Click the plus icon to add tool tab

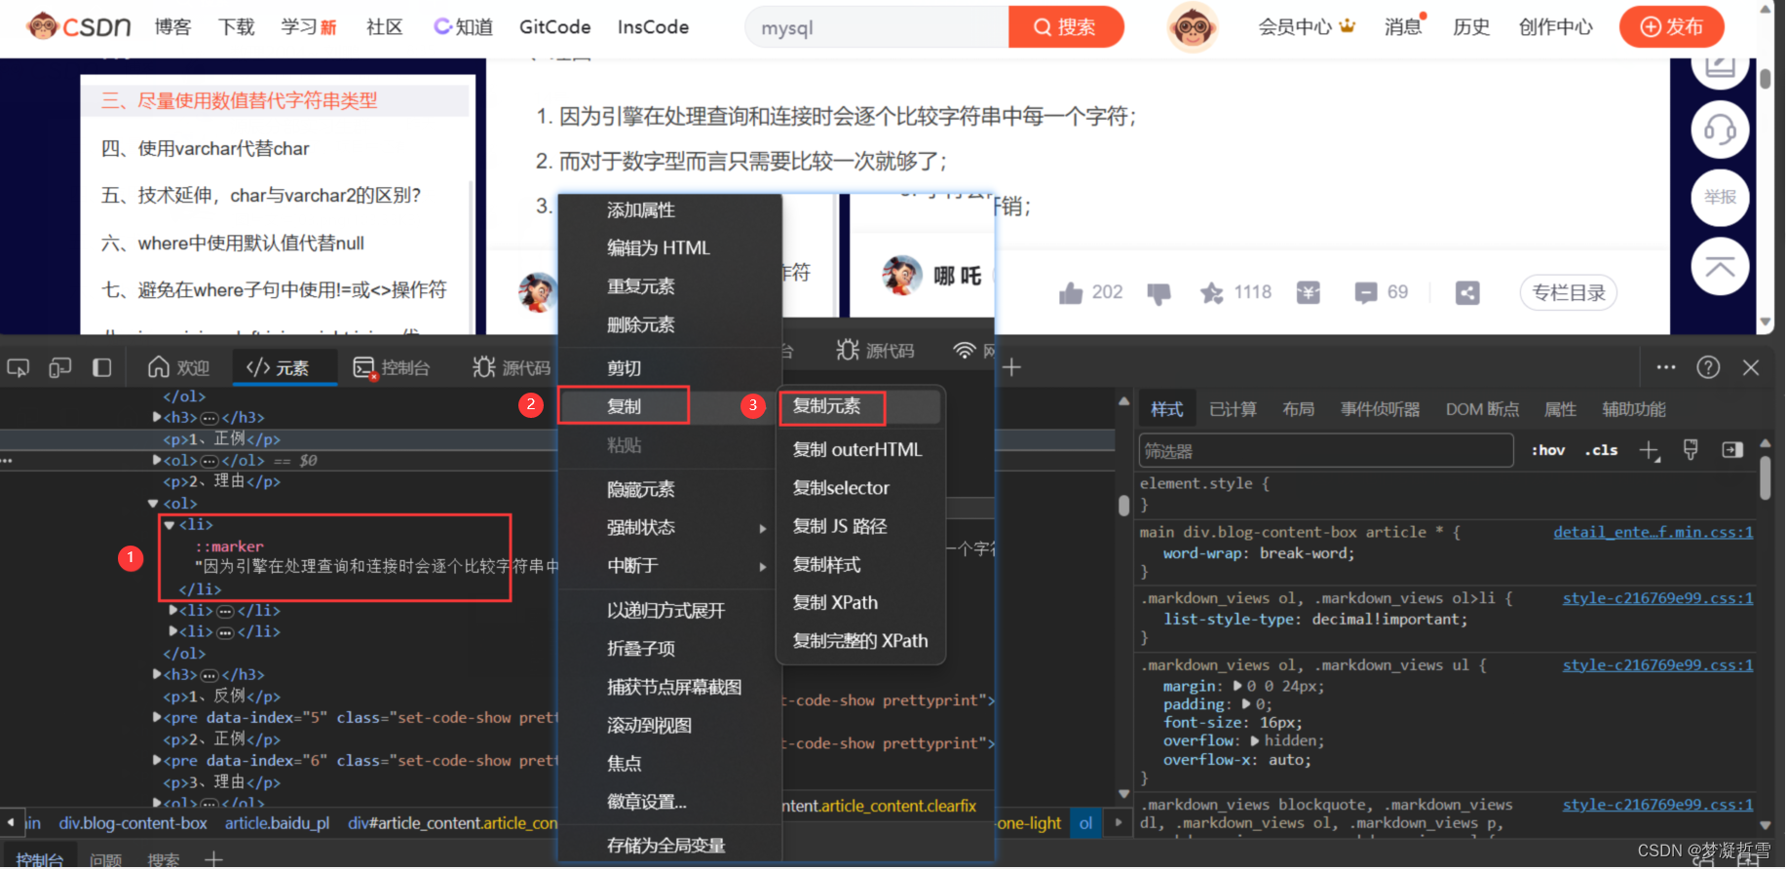[x=1011, y=367]
